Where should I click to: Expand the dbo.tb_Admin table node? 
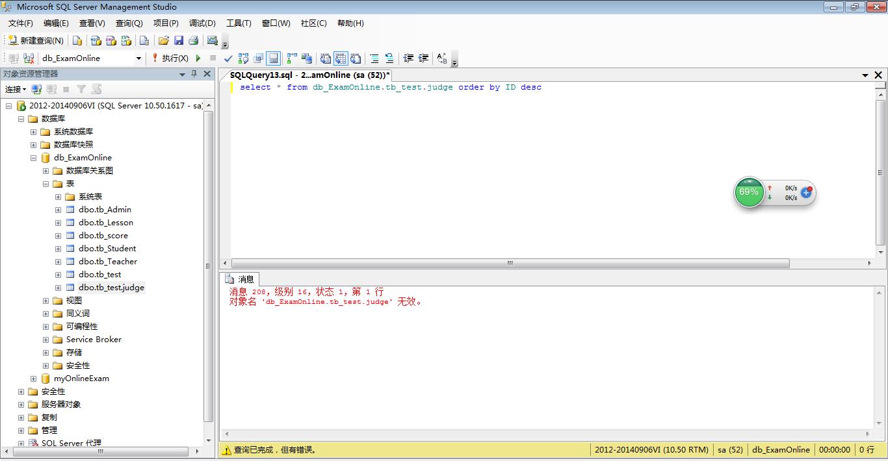[58, 210]
